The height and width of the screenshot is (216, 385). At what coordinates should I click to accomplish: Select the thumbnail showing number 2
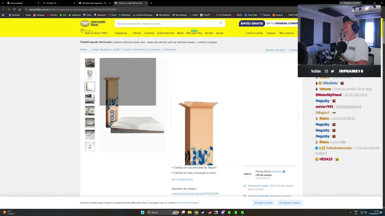click(x=90, y=147)
